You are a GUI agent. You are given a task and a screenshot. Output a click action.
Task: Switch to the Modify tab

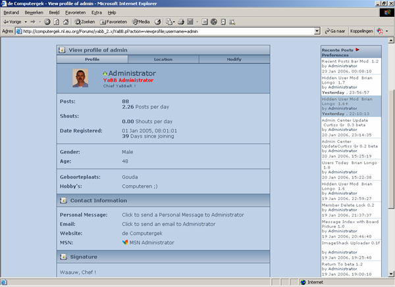(x=234, y=59)
